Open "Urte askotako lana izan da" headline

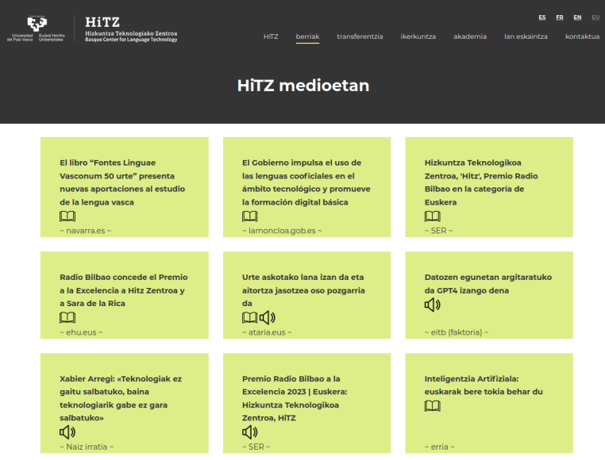pyautogui.click(x=303, y=290)
